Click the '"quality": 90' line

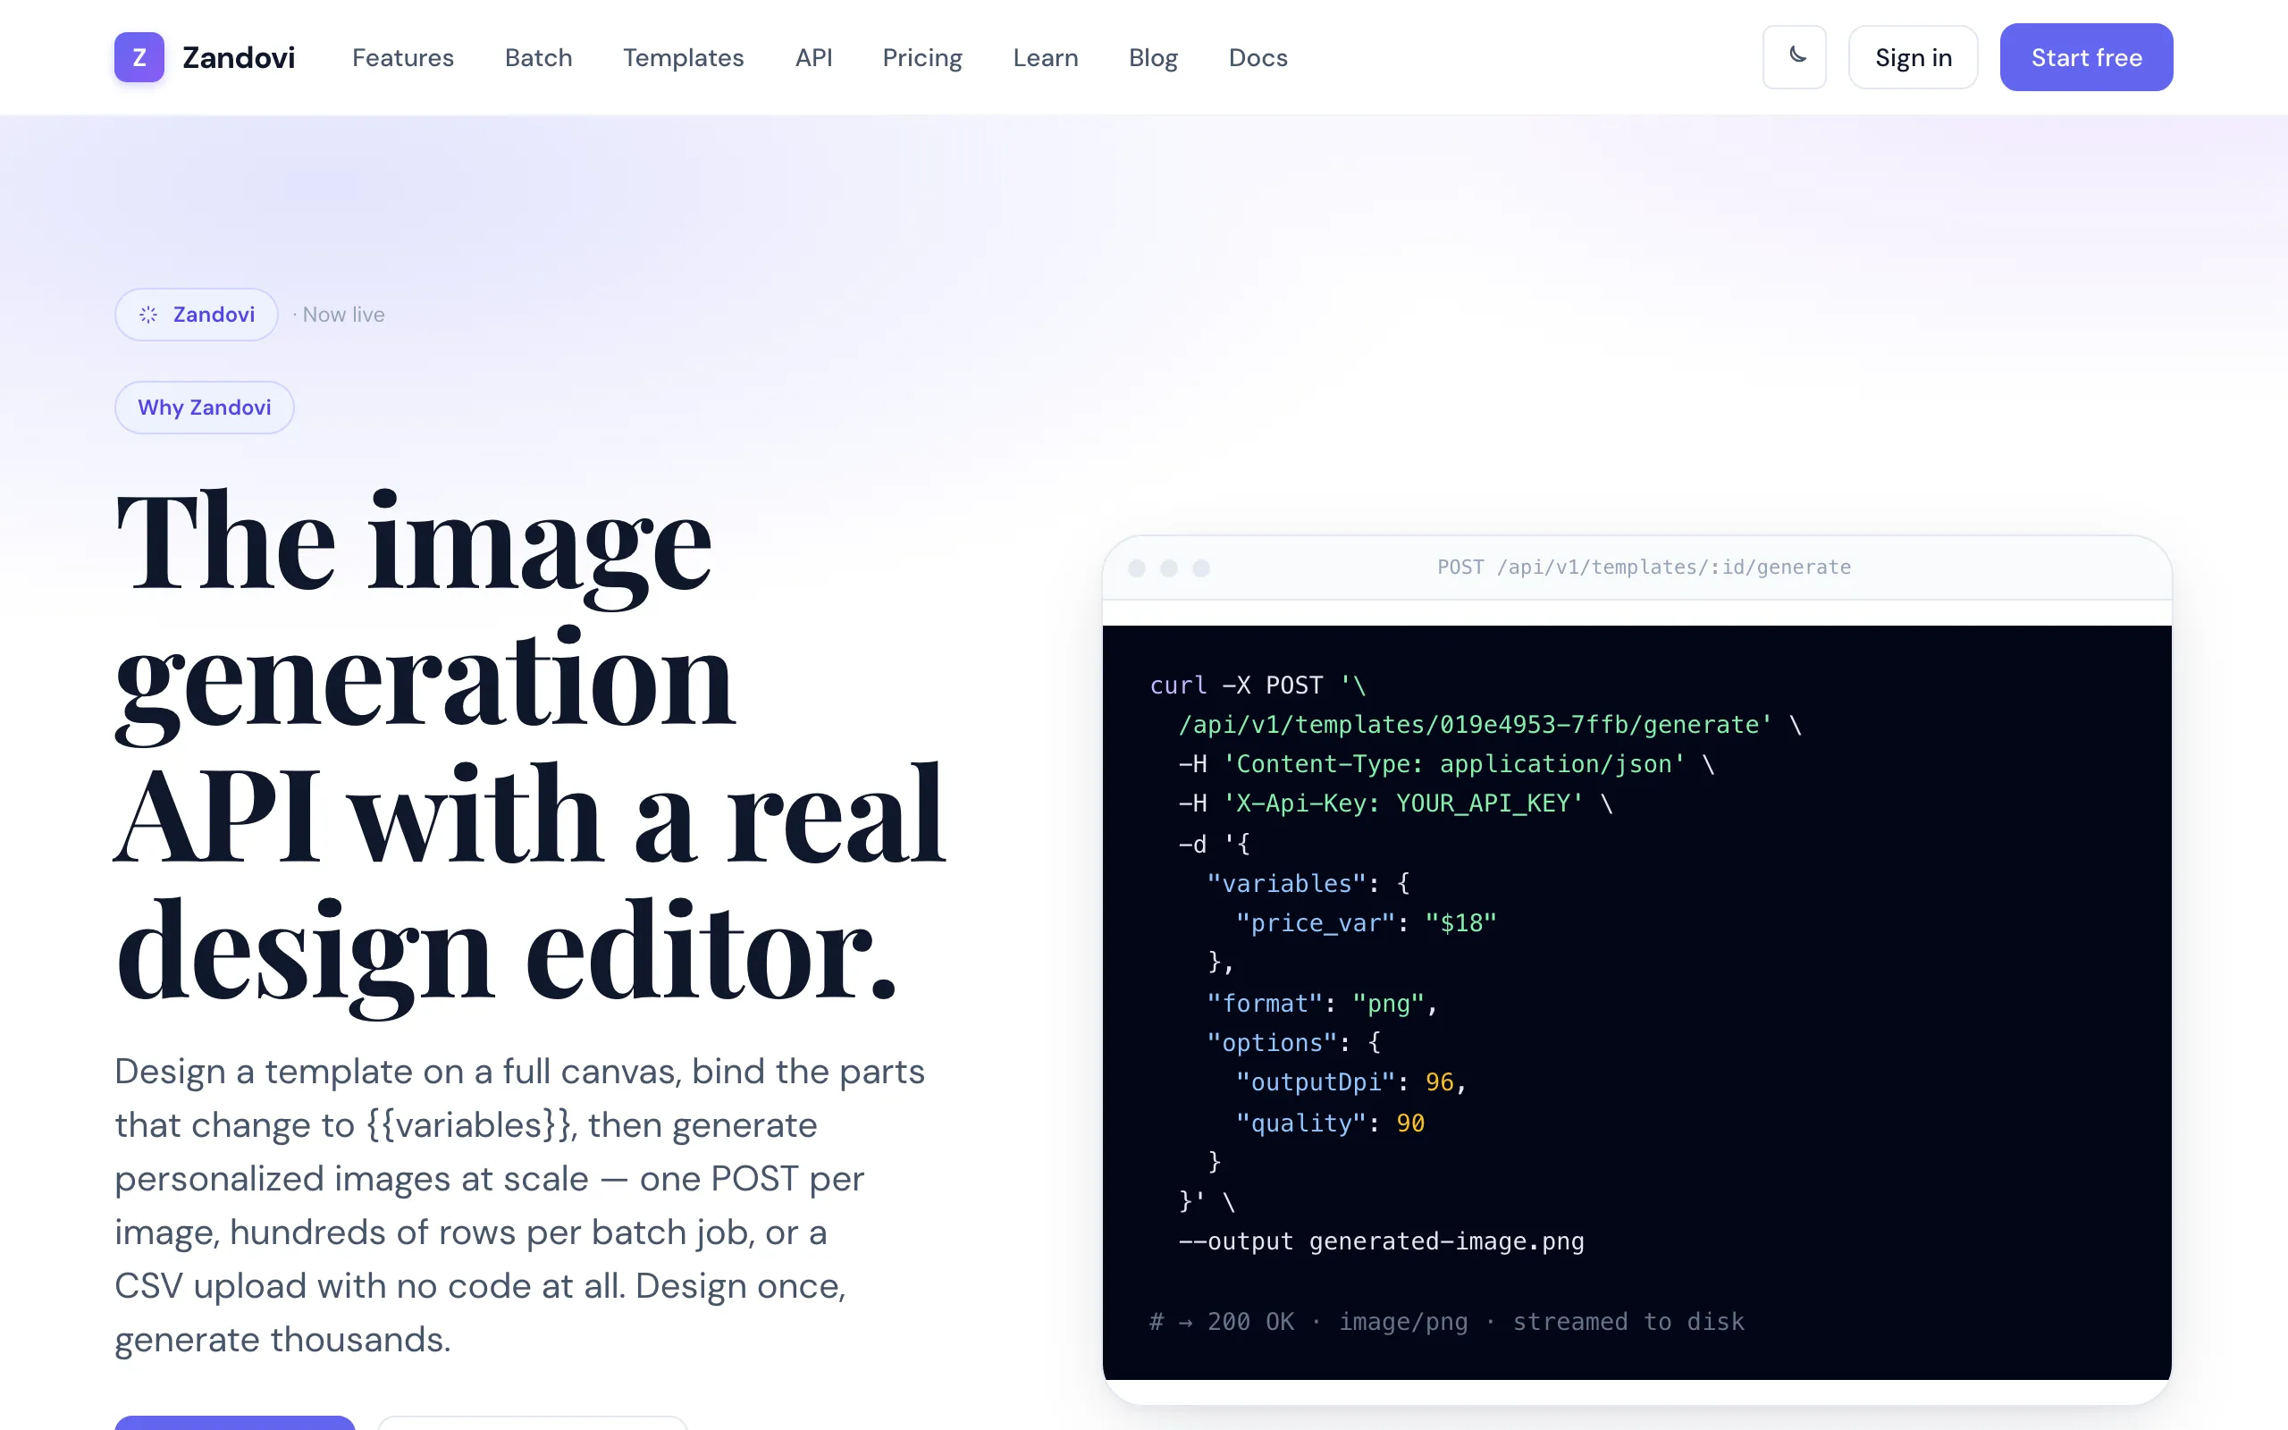[x=1329, y=1123]
